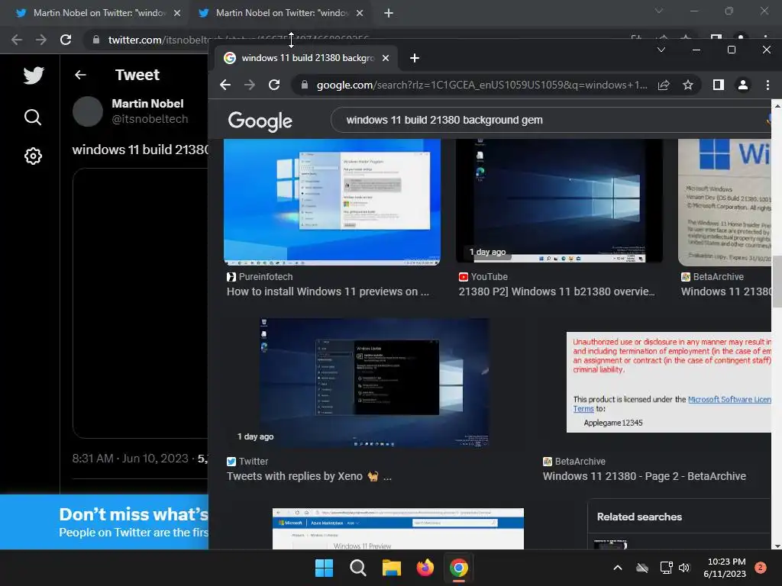Switch to first Martin Nobel Twitter tab
The height and width of the screenshot is (586, 782).
click(99, 14)
